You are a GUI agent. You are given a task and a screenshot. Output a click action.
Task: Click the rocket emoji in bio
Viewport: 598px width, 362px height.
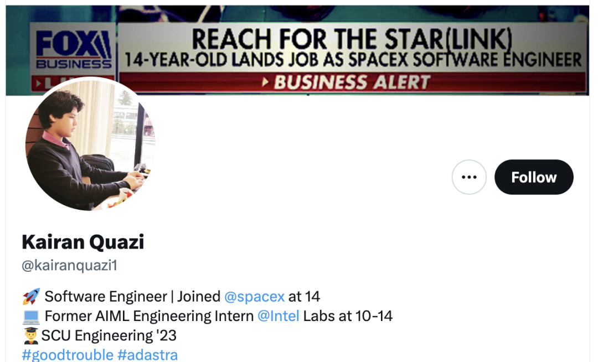tap(31, 297)
